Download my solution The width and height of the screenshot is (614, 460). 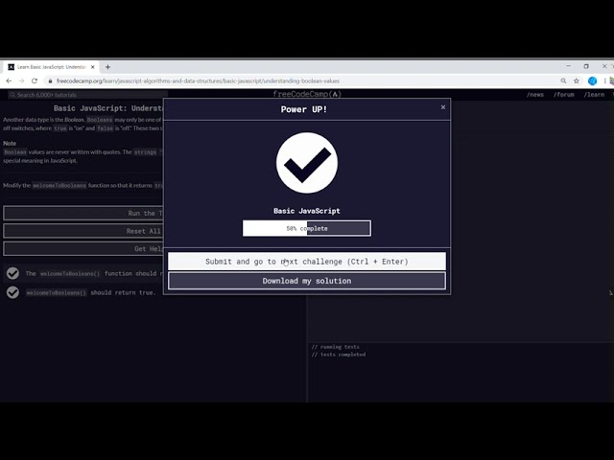tap(307, 281)
